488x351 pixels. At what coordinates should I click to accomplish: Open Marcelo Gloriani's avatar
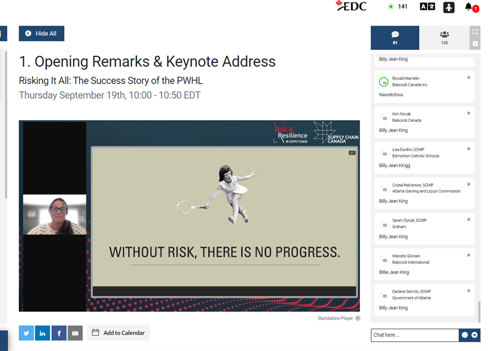point(384,259)
